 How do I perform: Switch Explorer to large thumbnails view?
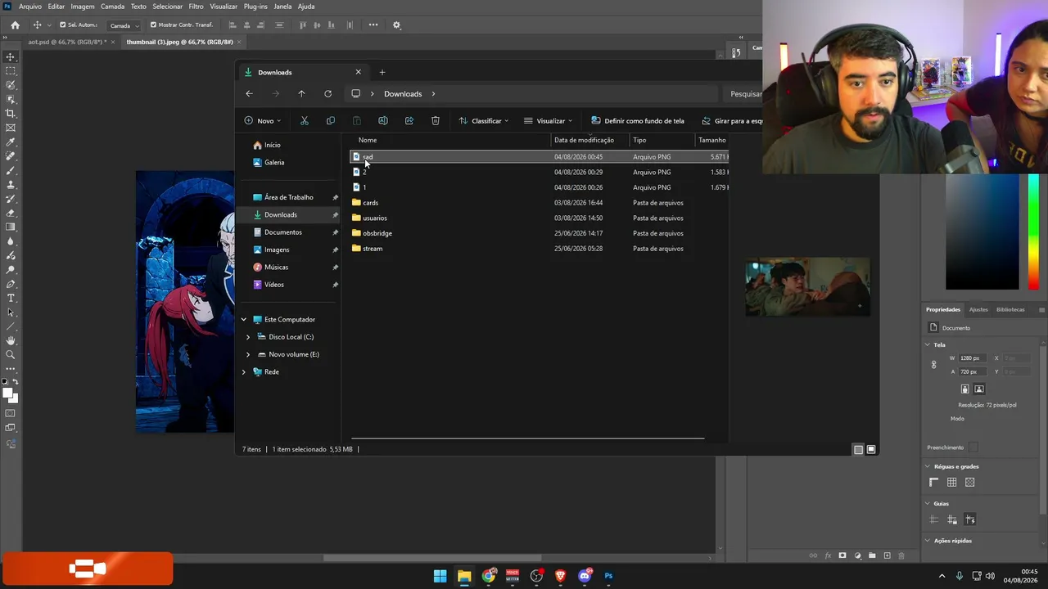871,449
